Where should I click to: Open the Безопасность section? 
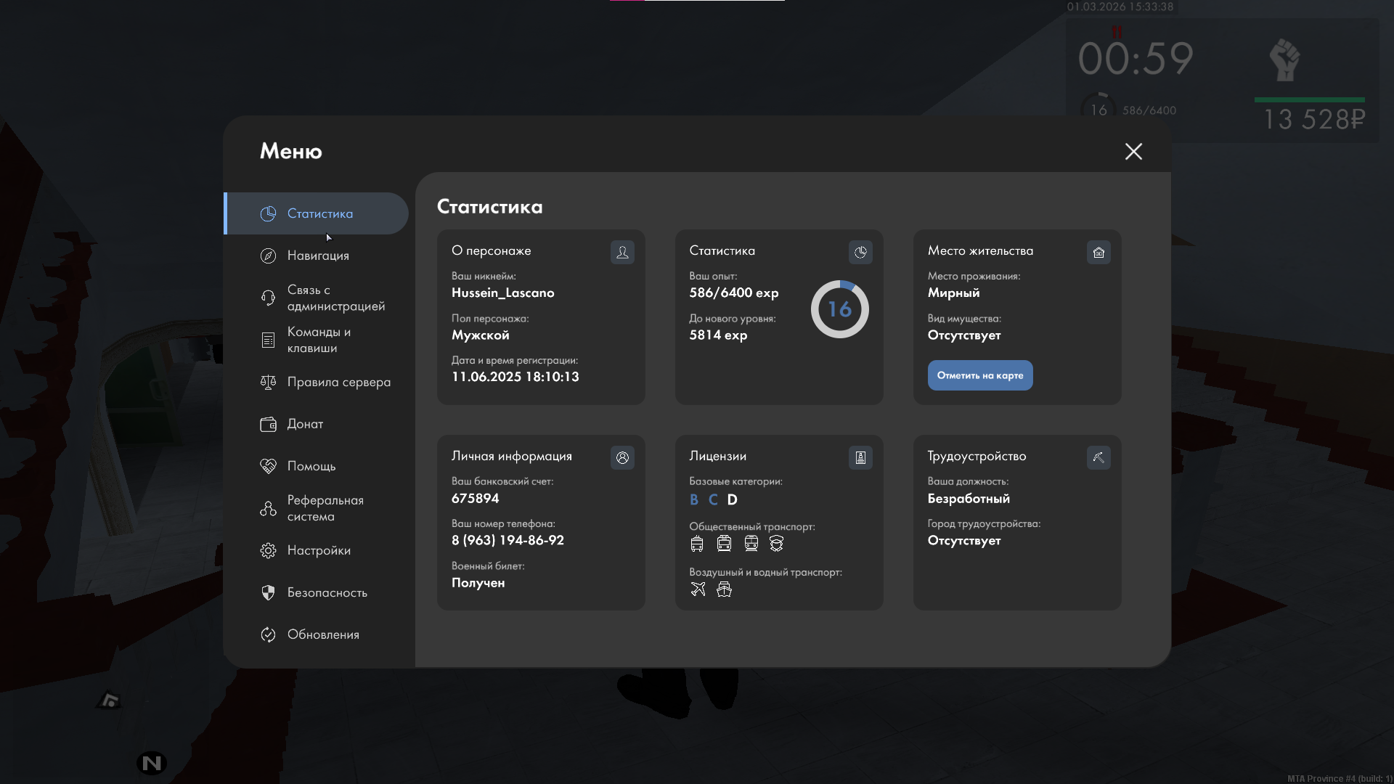tap(327, 592)
